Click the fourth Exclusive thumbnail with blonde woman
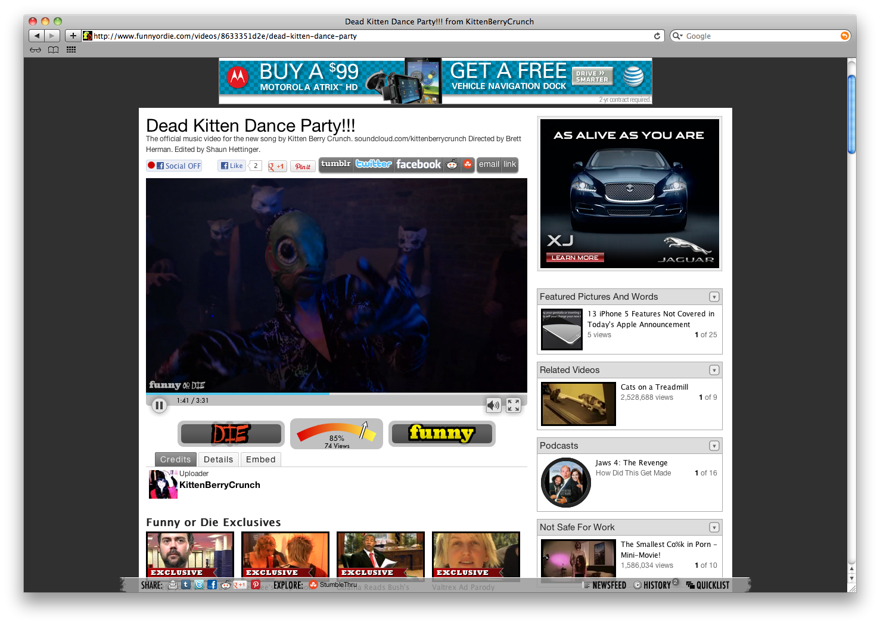 [476, 555]
